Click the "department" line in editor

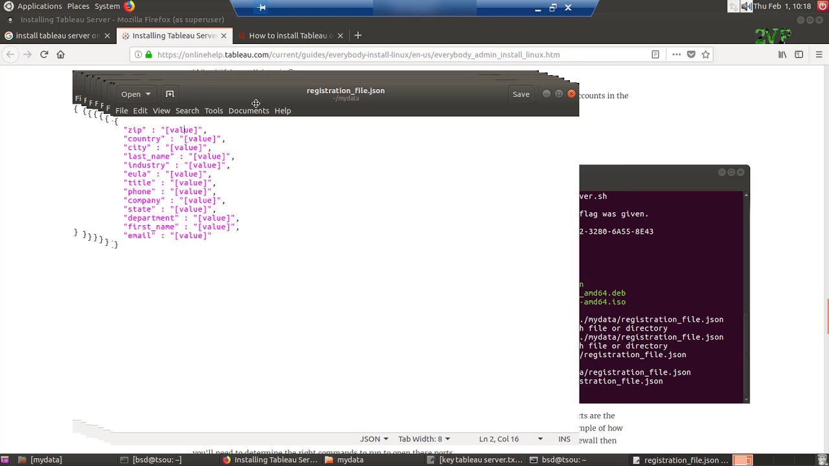coord(181,218)
